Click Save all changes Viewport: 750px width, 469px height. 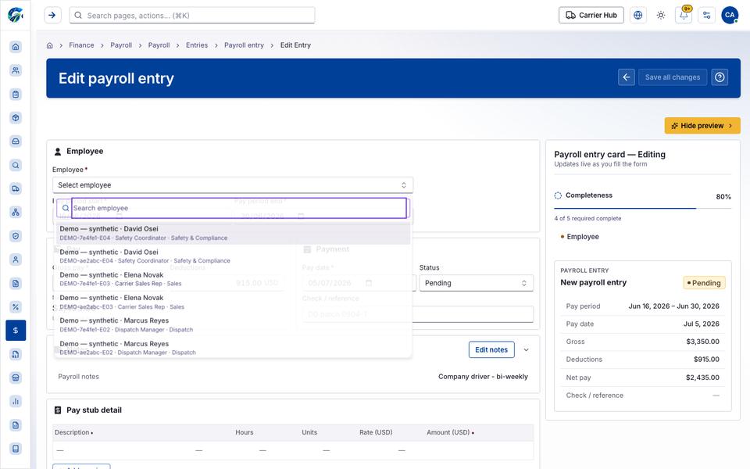tap(673, 77)
